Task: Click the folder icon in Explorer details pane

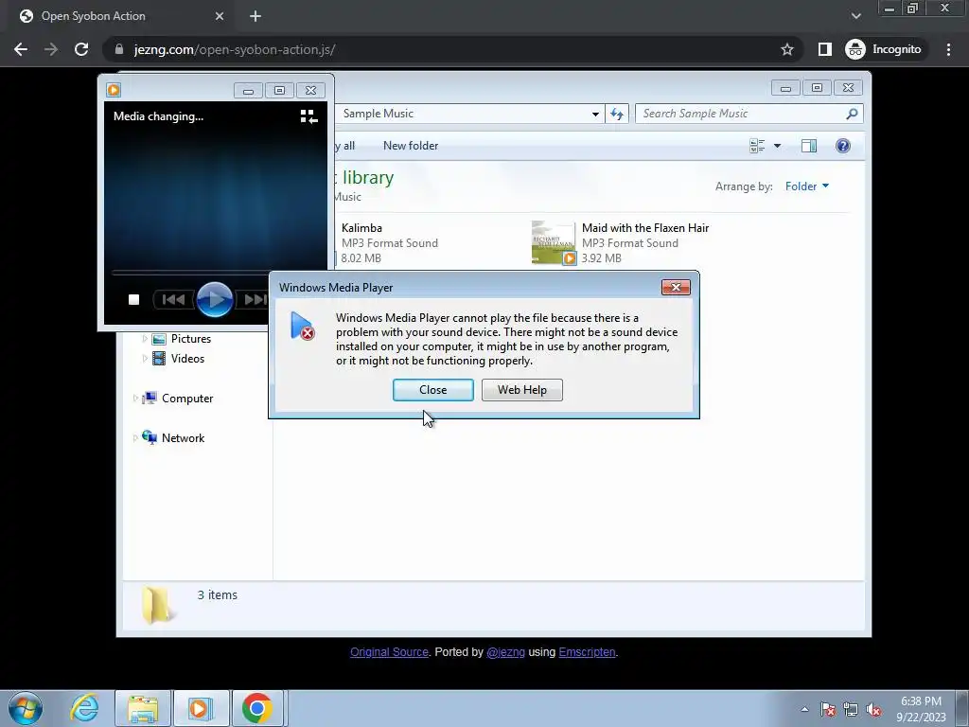Action: pyautogui.click(x=157, y=605)
